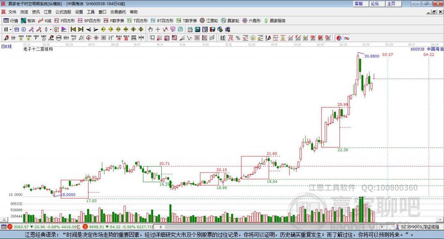Viewport: 444px width, 239px height.
Task: Toggle the yin-yang taiji icon
Action: 339,38
